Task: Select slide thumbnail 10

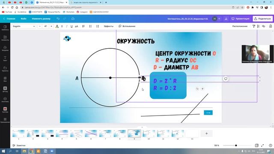Action: pos(149,133)
